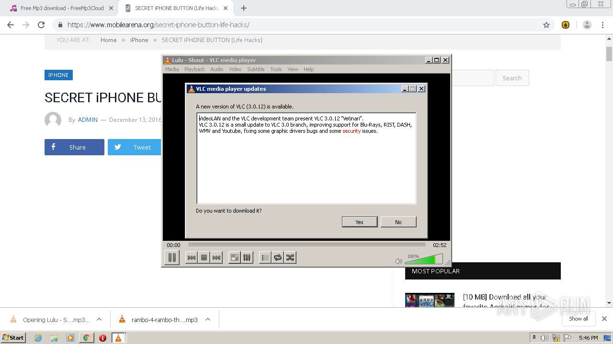Open the VLC Media menu
This screenshot has width=613, height=344.
172,69
